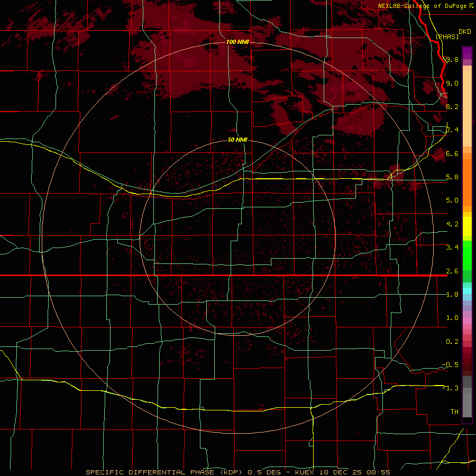
Task: Click the 6.6 scale value
Action: [452, 153]
